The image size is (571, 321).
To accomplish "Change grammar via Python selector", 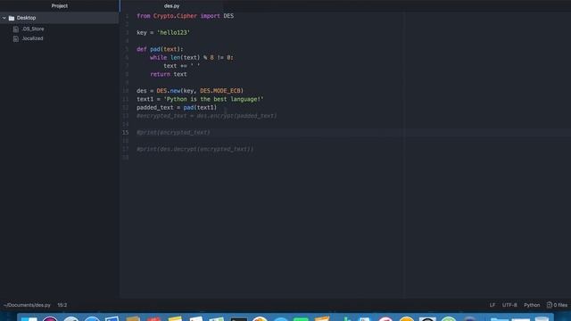I will click(532, 305).
